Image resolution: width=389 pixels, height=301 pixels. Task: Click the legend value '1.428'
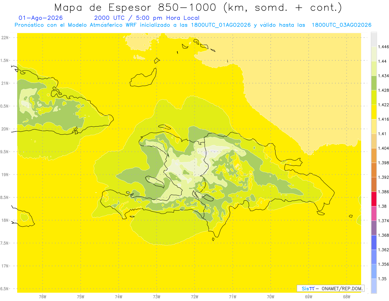[383, 90]
